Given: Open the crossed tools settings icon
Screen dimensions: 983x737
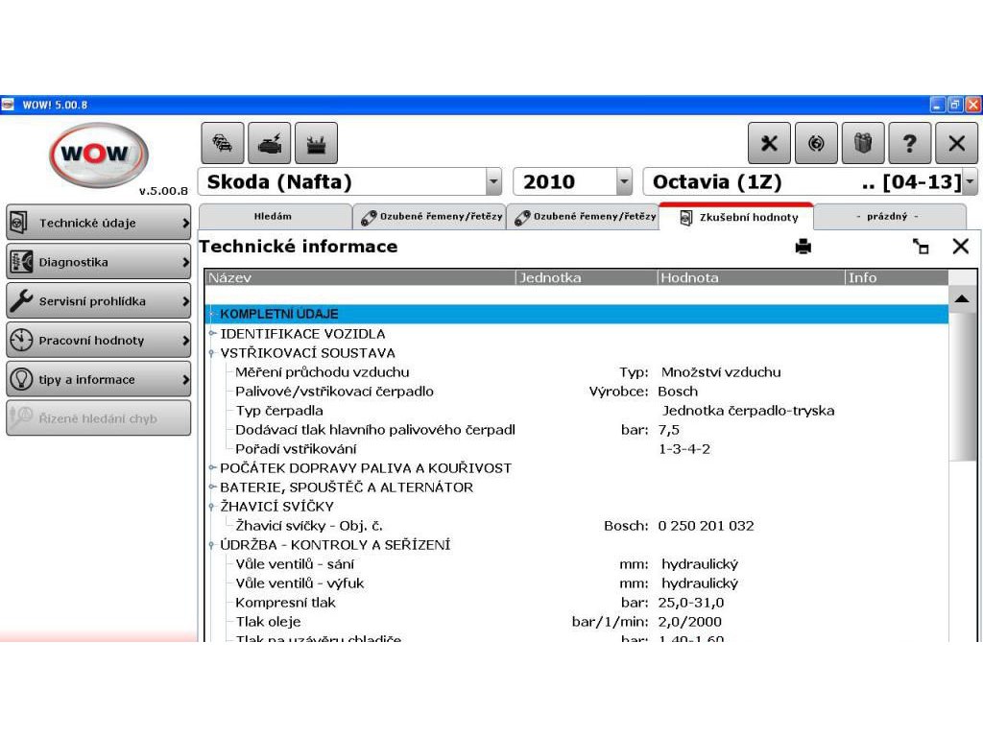Looking at the screenshot, I should pyautogui.click(x=769, y=144).
